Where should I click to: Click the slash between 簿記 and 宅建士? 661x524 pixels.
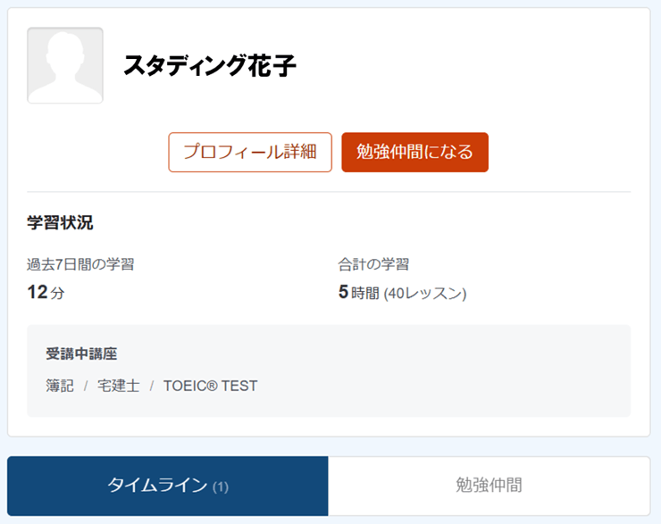86,387
